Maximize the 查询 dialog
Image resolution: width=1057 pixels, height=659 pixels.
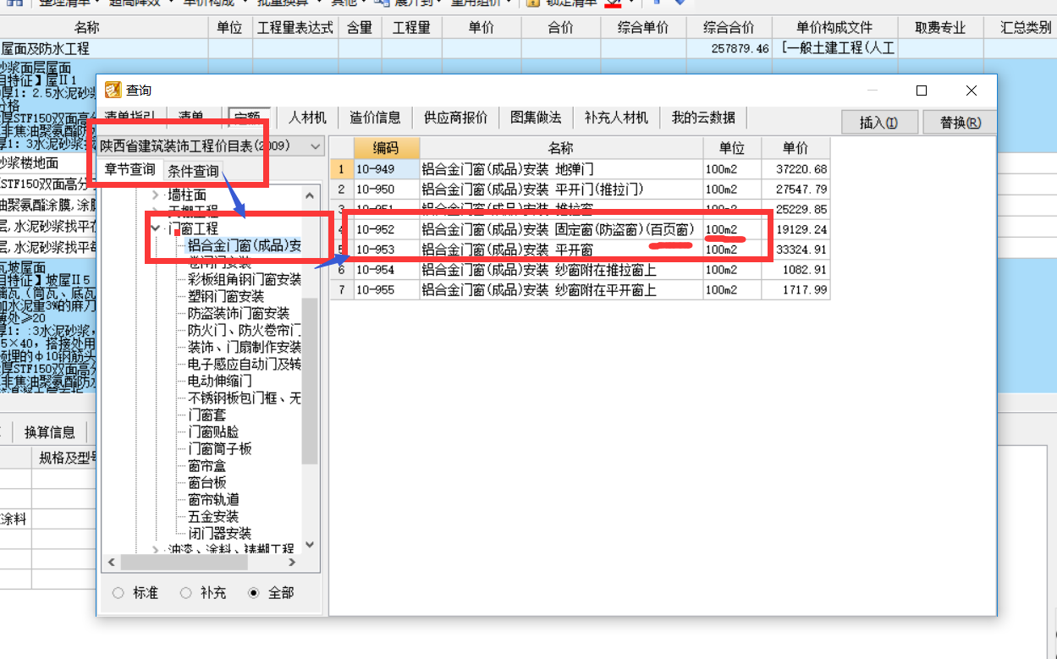pos(922,91)
